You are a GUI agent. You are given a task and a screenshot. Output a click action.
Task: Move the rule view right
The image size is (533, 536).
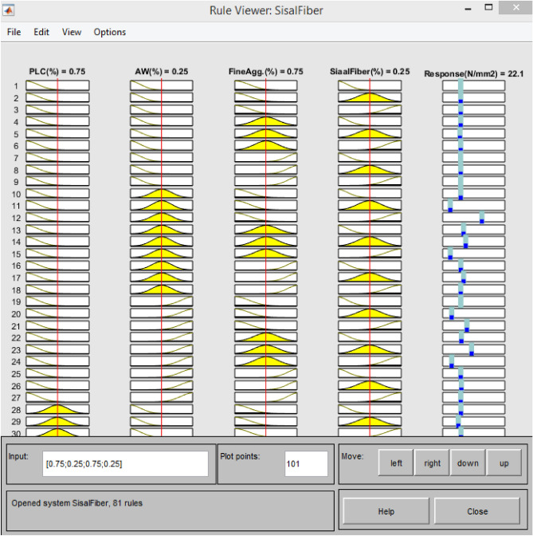(x=432, y=463)
